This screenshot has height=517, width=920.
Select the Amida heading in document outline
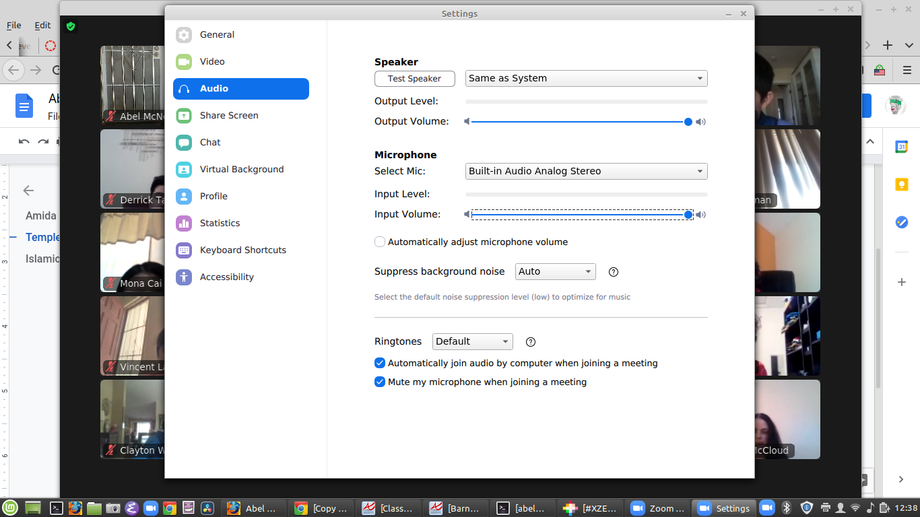pos(41,216)
